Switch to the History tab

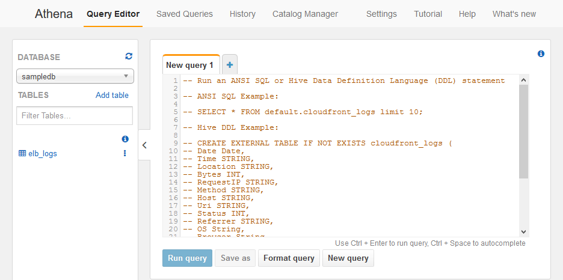pyautogui.click(x=242, y=14)
